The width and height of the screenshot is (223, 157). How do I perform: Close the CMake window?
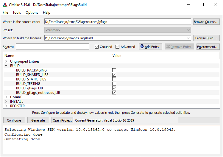click(216, 4)
